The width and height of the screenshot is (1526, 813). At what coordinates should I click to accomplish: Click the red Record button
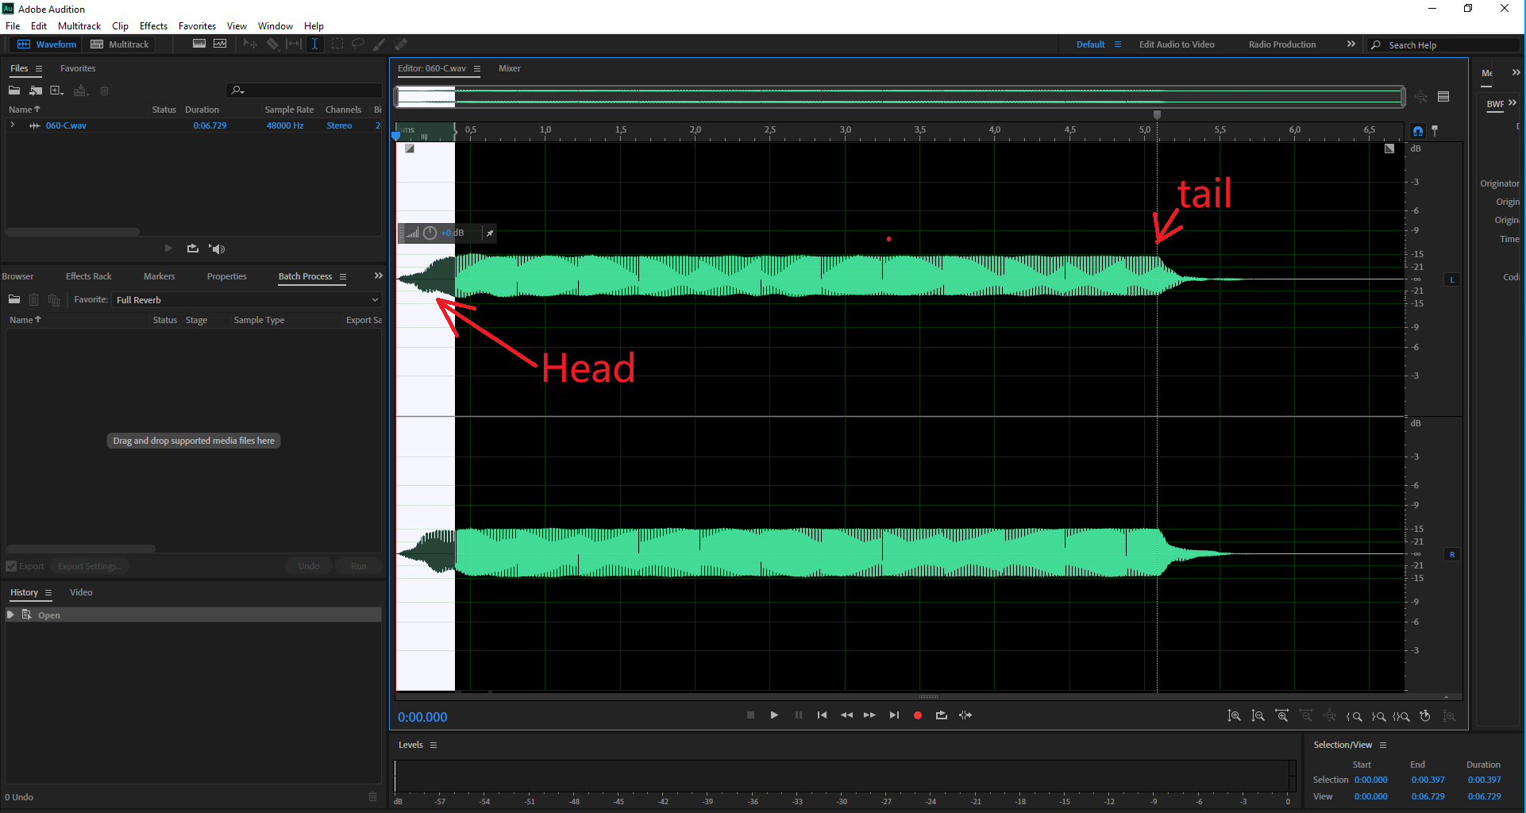pos(918,715)
